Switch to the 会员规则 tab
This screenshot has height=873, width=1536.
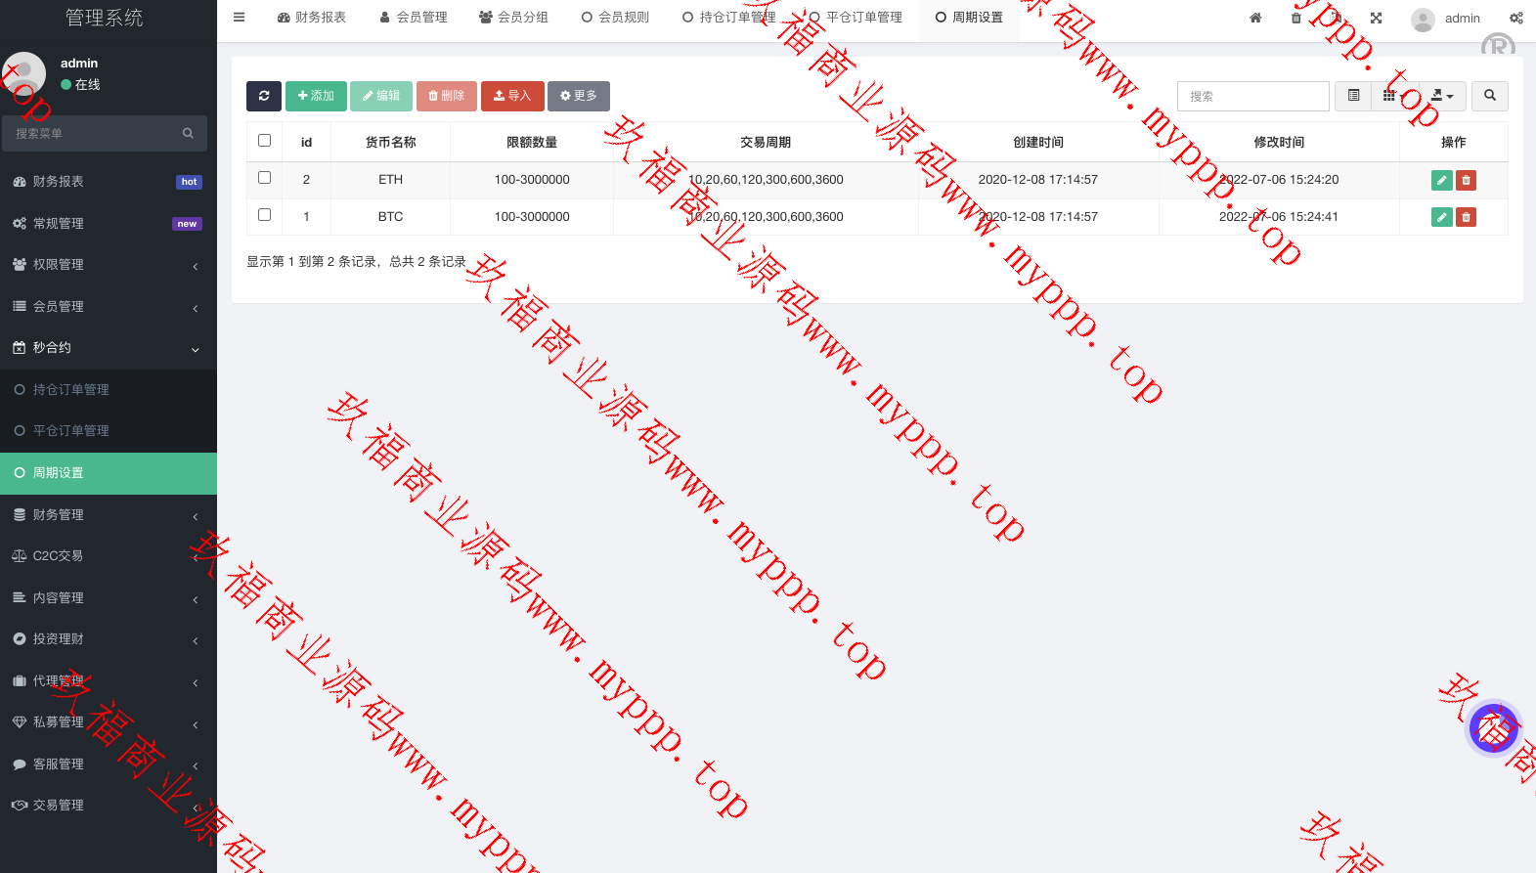pos(615,18)
